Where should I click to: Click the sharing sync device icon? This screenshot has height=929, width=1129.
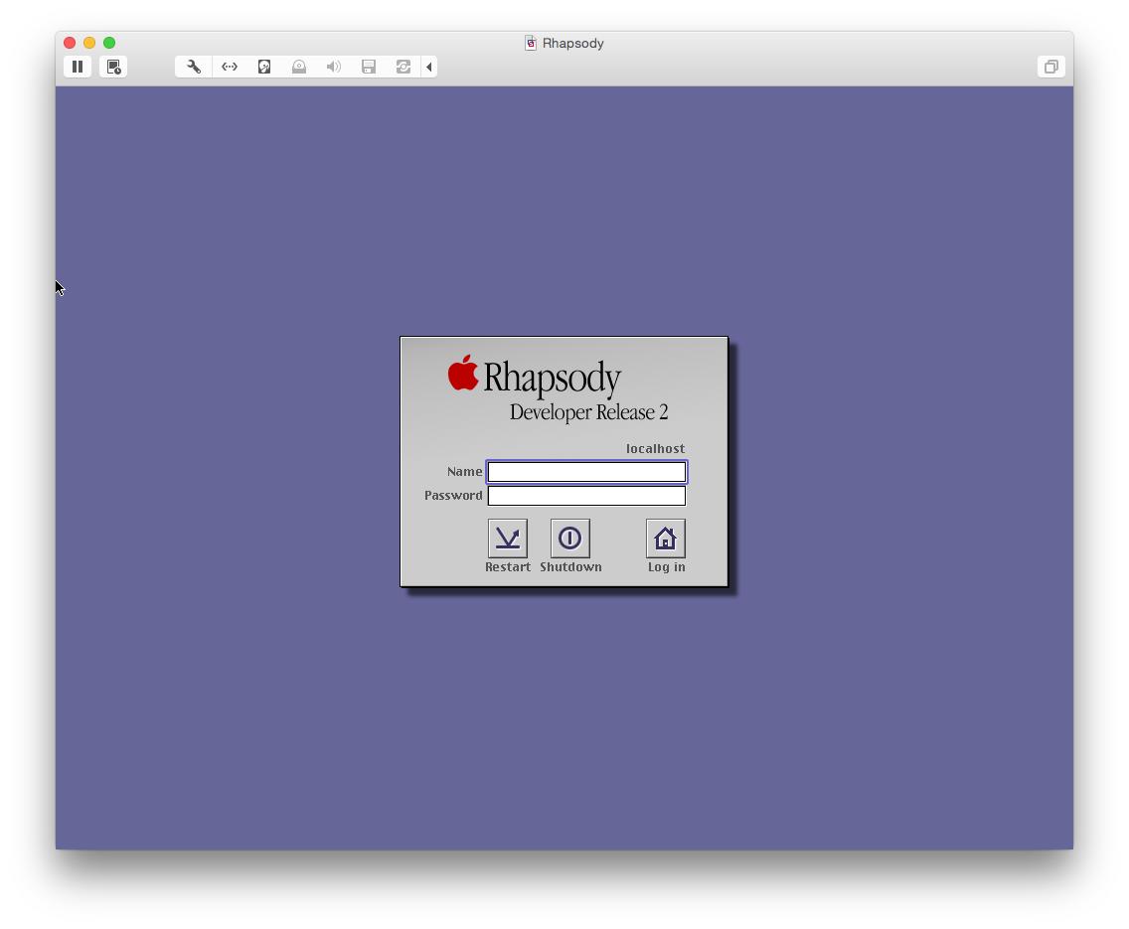[x=403, y=67]
